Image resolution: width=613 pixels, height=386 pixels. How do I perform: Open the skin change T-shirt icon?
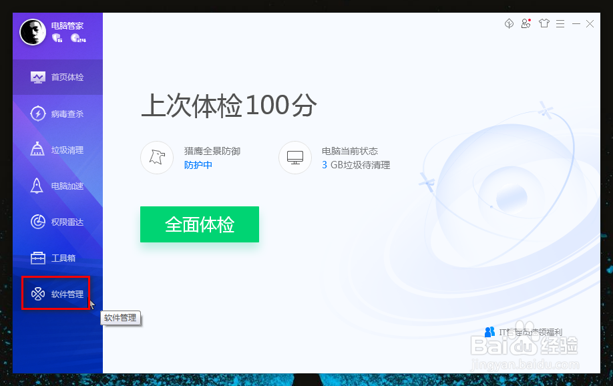(x=544, y=23)
